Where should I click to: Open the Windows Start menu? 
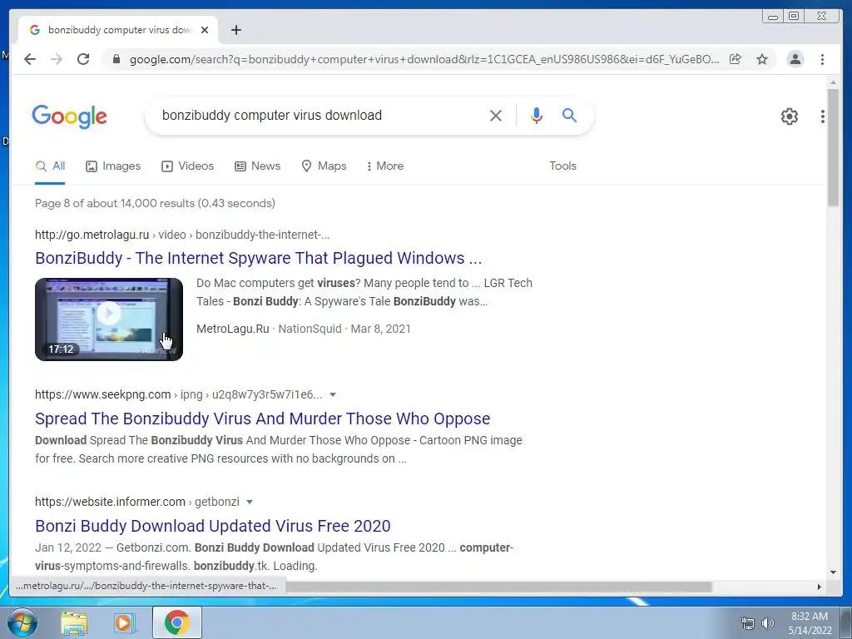click(22, 622)
